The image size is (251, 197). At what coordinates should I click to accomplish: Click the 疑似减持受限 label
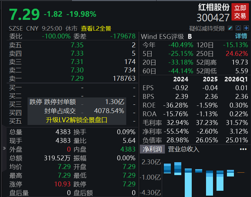click(207, 29)
